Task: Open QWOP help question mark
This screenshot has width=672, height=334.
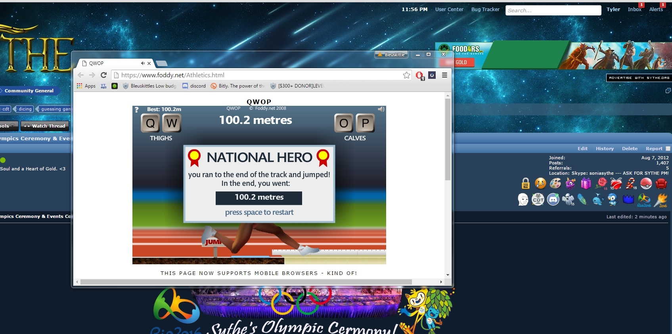Action: [136, 110]
